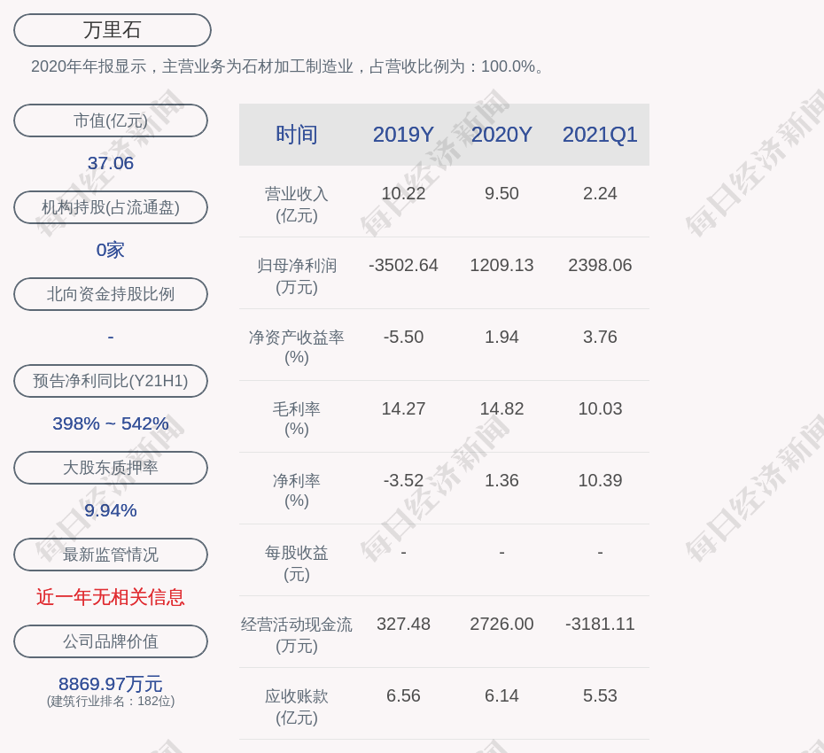Select net profit value 2398.06
The image size is (824, 753).
pyautogui.click(x=600, y=265)
